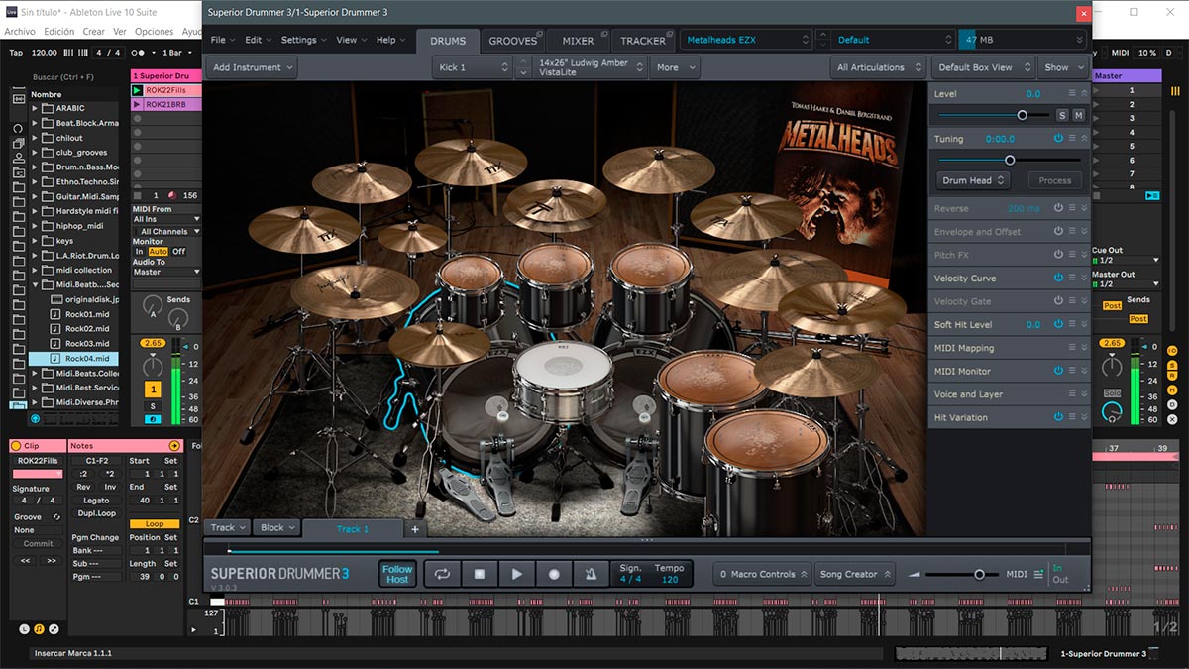The height and width of the screenshot is (669, 1189).
Task: Adjust the Level slider handle
Action: (1022, 115)
